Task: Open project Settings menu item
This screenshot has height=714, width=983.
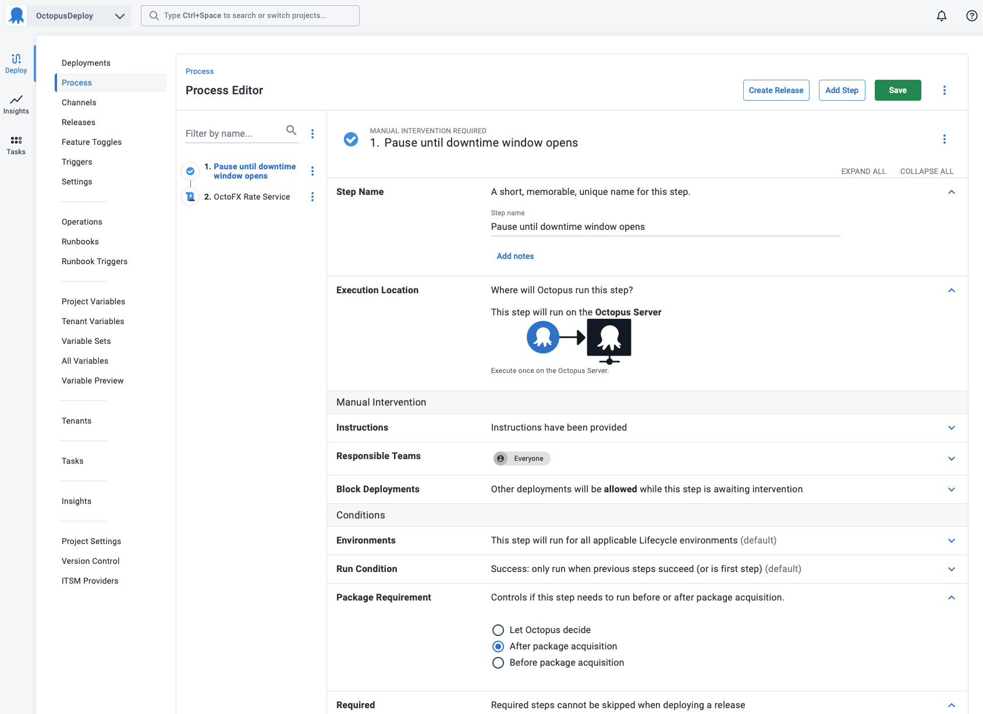Action: 77,182
